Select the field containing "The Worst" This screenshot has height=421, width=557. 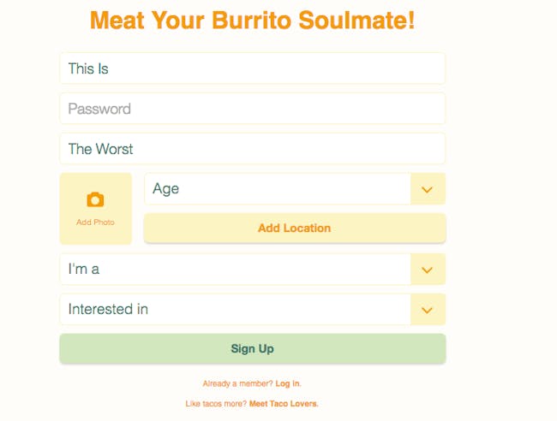[x=253, y=149]
